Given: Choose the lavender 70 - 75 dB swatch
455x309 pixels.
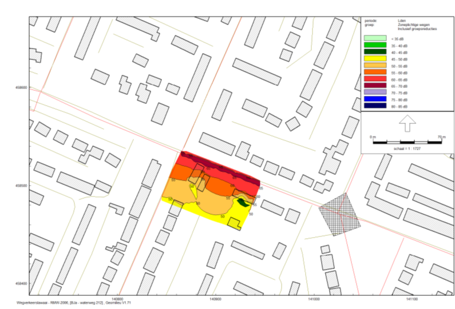Looking at the screenshot, I should point(378,98).
